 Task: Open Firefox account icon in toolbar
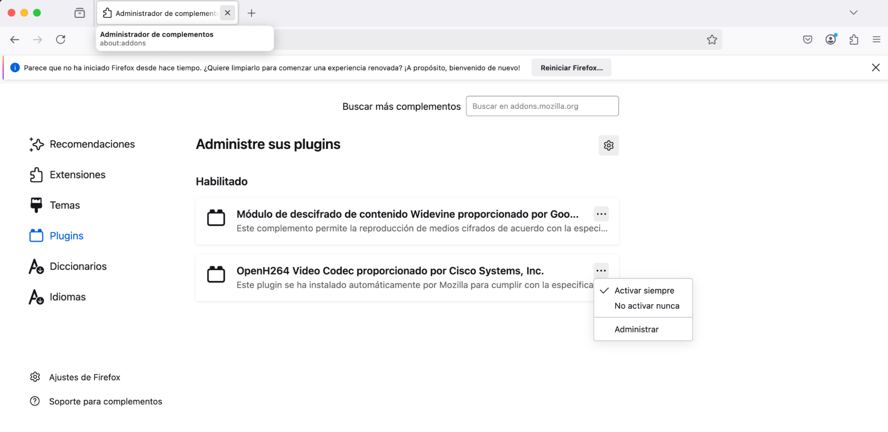coord(830,39)
